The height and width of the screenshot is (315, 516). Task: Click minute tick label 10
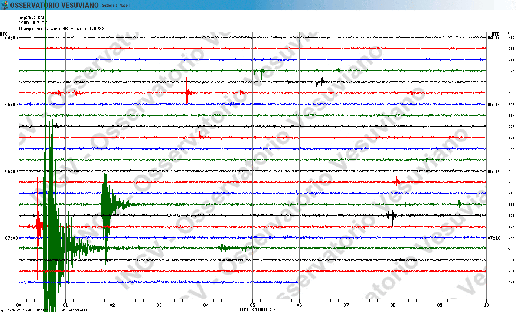click(486, 305)
